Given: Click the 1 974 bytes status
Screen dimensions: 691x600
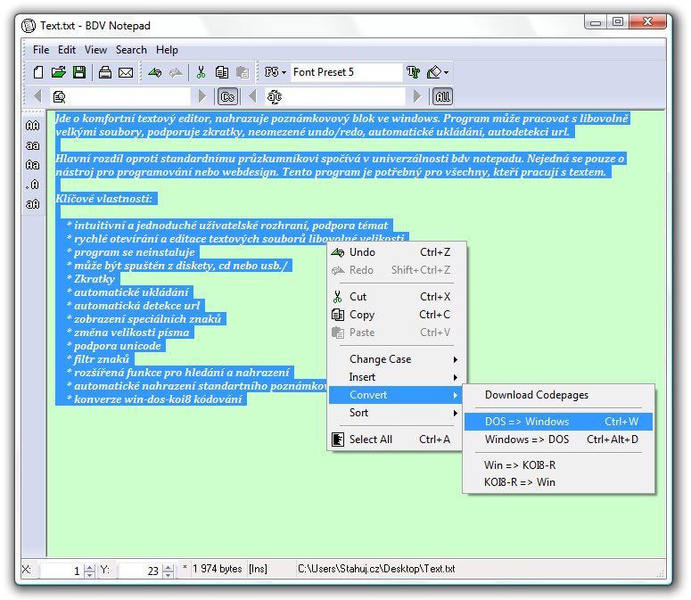Looking at the screenshot, I should click(x=218, y=569).
